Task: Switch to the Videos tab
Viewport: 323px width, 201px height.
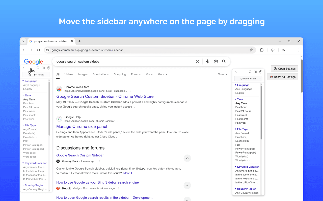Action: point(69,74)
